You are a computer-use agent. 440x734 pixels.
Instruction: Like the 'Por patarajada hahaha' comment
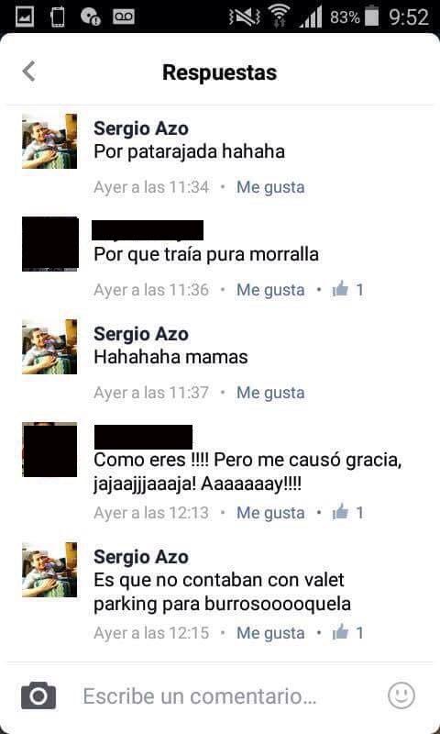coord(270,187)
